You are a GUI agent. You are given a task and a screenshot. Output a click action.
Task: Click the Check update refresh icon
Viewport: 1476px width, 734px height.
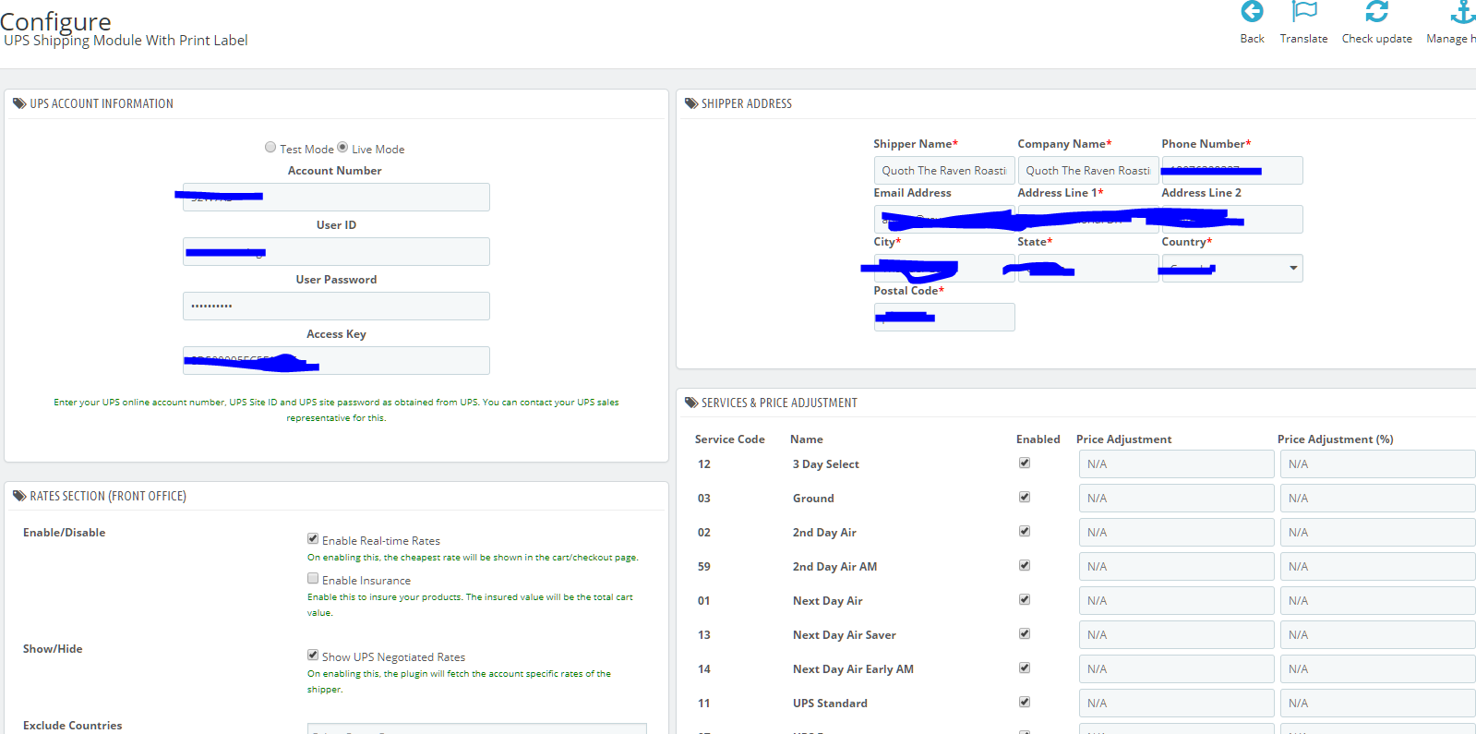(x=1377, y=12)
